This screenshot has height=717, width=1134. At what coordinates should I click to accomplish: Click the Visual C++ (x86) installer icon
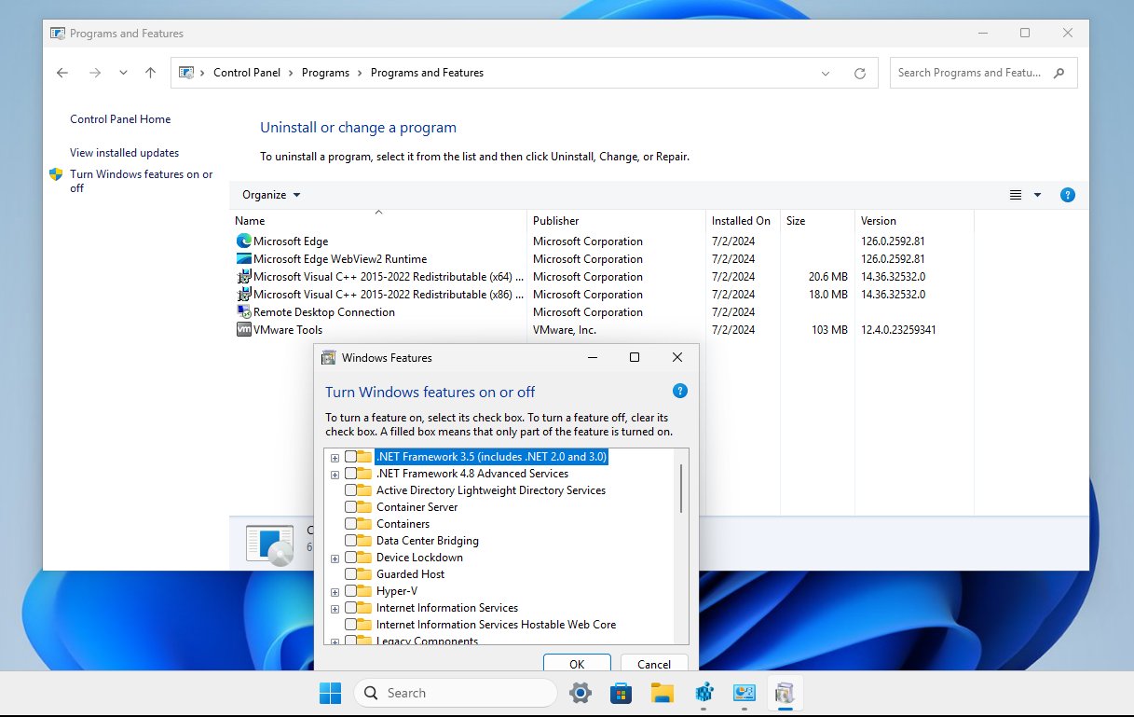pos(244,294)
